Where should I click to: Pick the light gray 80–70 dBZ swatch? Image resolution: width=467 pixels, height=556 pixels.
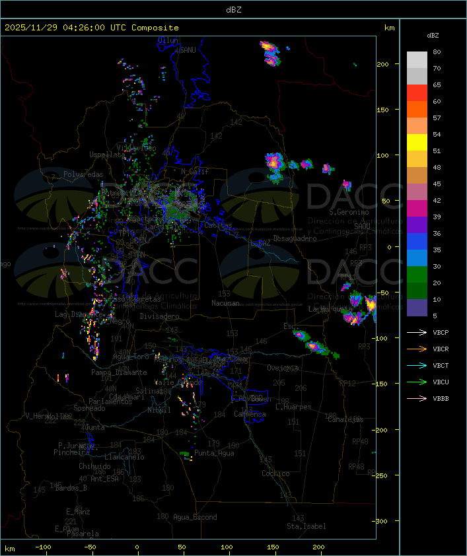click(x=417, y=60)
